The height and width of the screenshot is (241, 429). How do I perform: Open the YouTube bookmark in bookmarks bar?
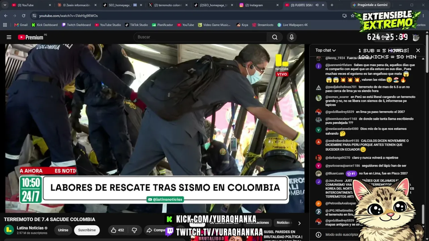(x=186, y=25)
